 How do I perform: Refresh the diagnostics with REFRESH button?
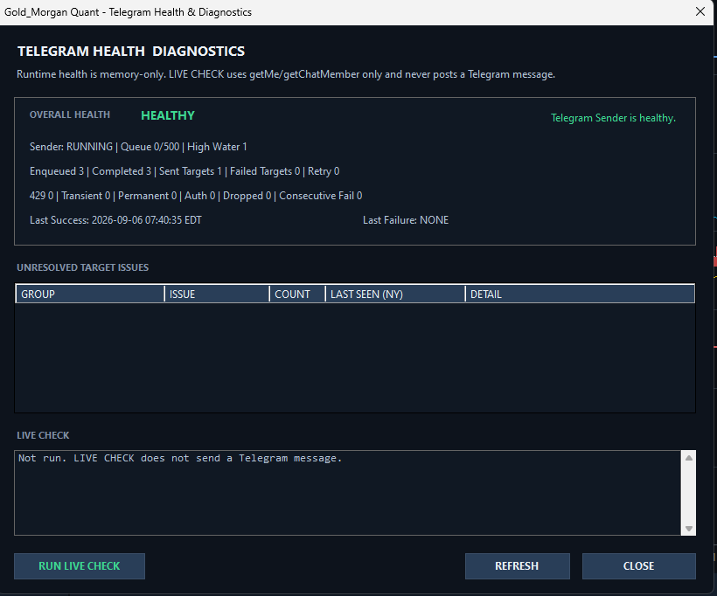(x=517, y=565)
